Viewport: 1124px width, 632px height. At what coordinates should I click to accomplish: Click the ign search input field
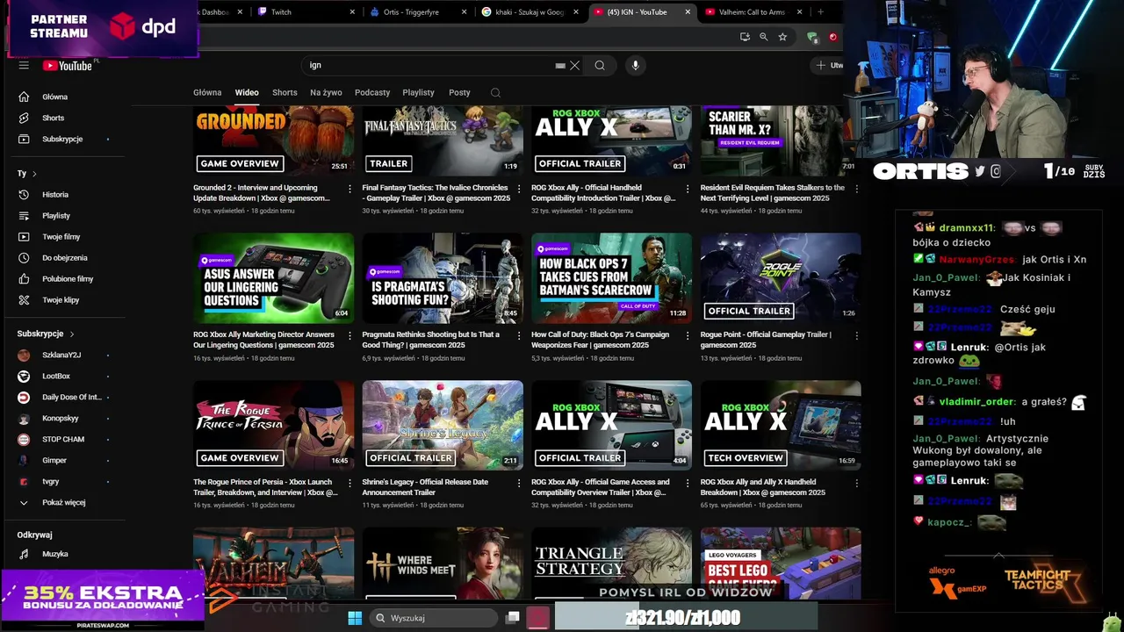point(430,65)
